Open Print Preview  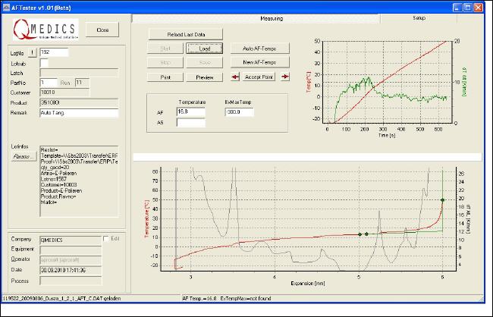point(204,77)
